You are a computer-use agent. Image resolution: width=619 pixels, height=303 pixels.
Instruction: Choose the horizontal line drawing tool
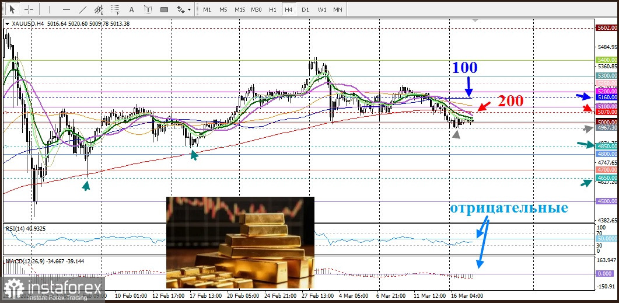tap(66, 9)
